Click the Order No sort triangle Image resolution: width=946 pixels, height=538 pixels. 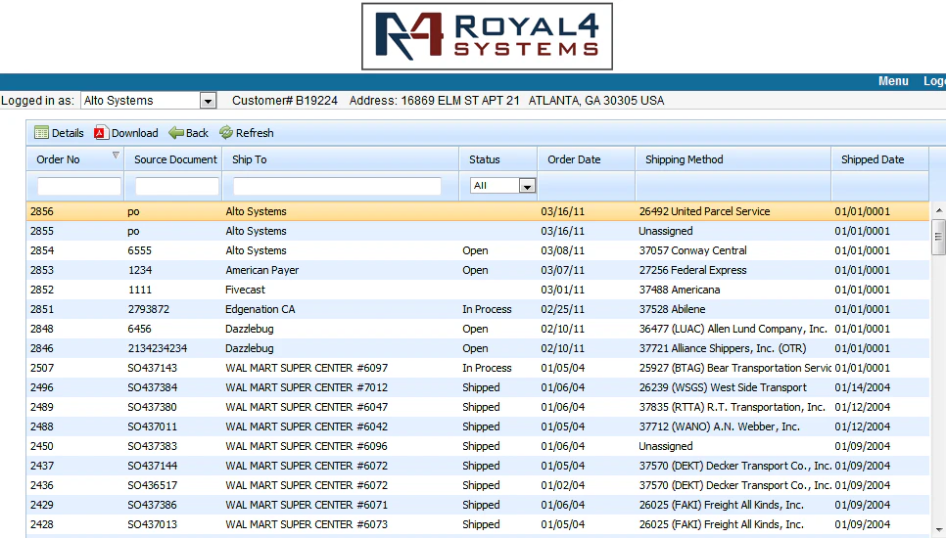tap(116, 156)
